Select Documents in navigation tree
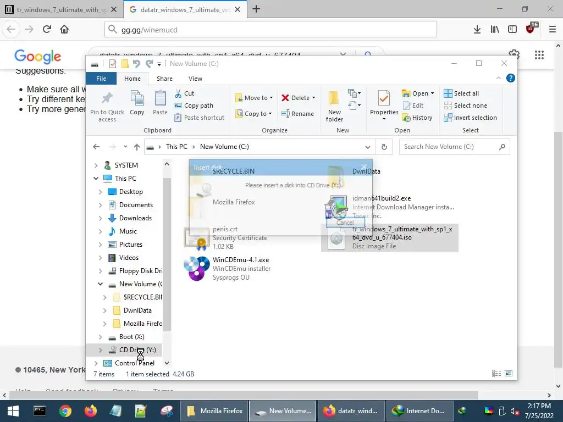Screen dimensions: 563x422 coord(136,205)
